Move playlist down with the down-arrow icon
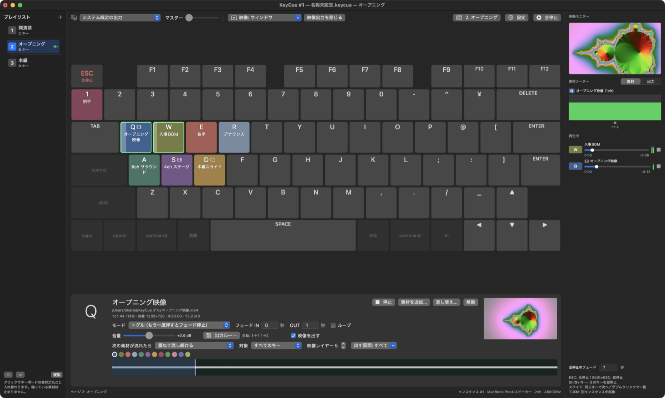665x398 pixels. pyautogui.click(x=20, y=375)
